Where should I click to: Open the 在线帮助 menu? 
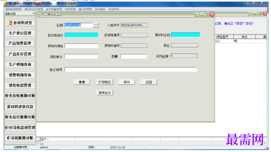click(114, 9)
